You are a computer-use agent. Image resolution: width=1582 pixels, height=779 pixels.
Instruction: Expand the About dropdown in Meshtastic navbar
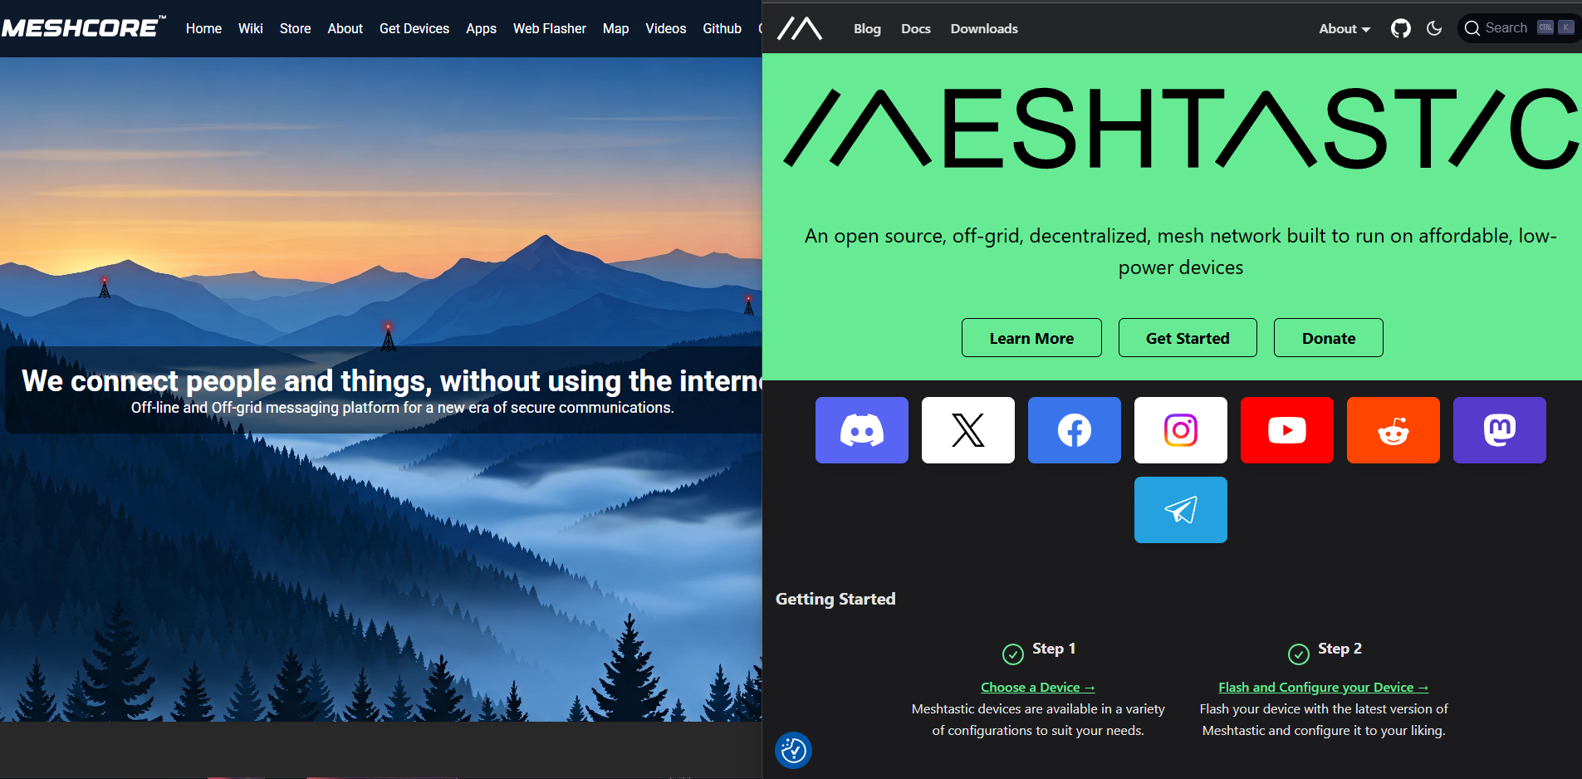tap(1344, 28)
